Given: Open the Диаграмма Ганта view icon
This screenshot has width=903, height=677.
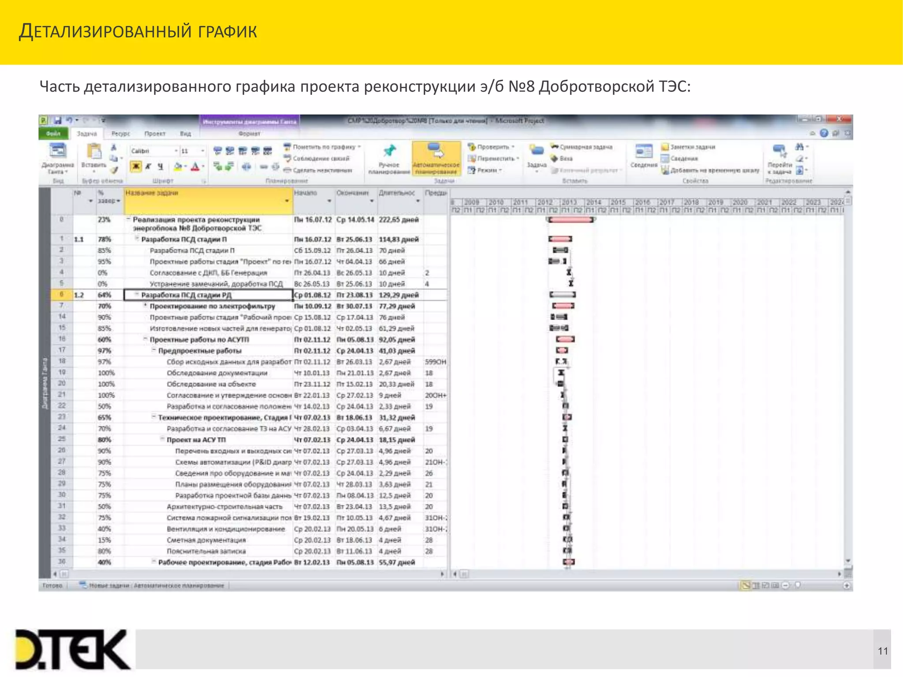Looking at the screenshot, I should (58, 151).
